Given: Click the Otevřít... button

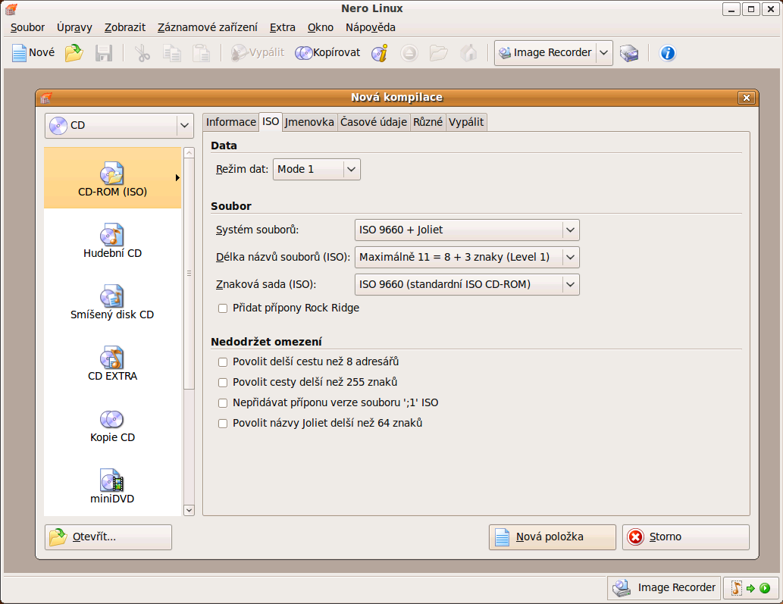Looking at the screenshot, I should tap(108, 537).
